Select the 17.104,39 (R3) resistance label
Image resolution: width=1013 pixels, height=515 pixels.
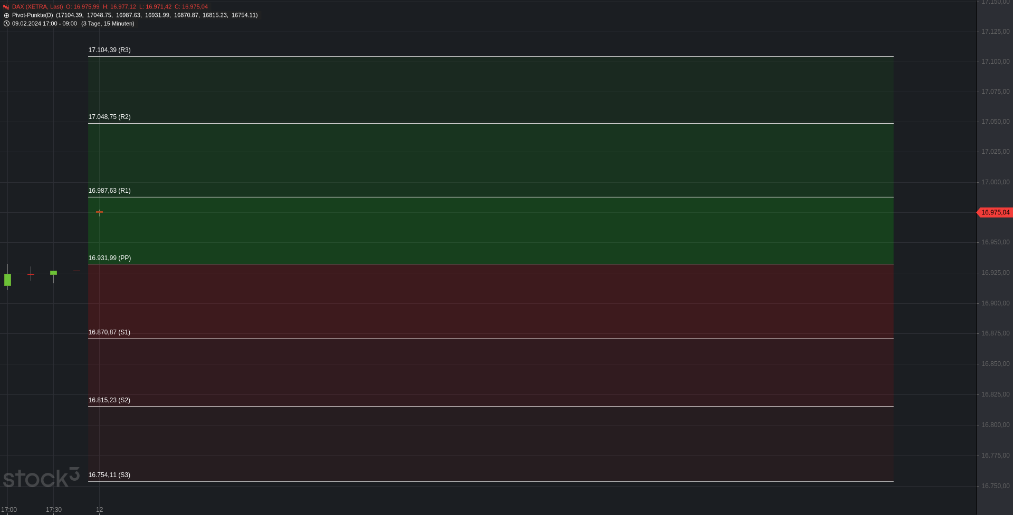tap(109, 50)
